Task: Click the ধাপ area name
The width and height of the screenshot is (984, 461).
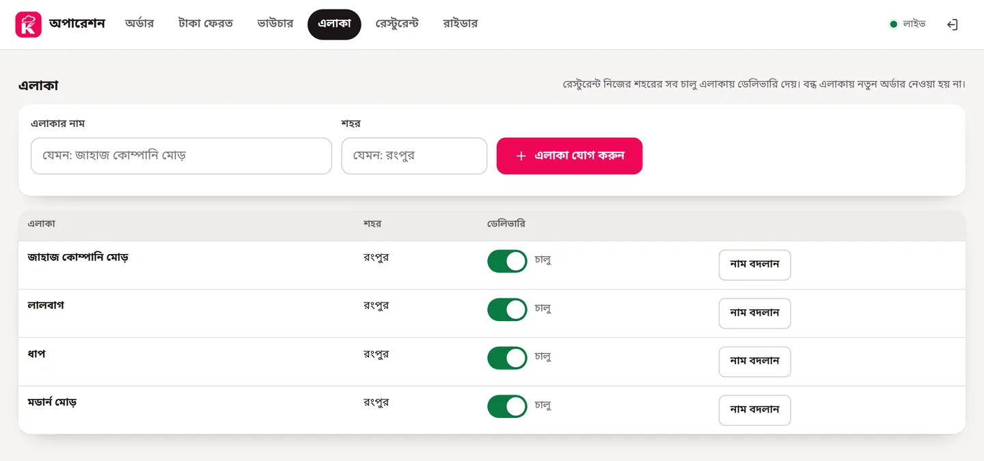Action: coord(36,354)
